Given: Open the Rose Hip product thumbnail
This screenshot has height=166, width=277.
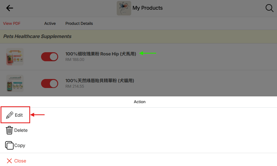Looking at the screenshot, I should coord(15,57).
